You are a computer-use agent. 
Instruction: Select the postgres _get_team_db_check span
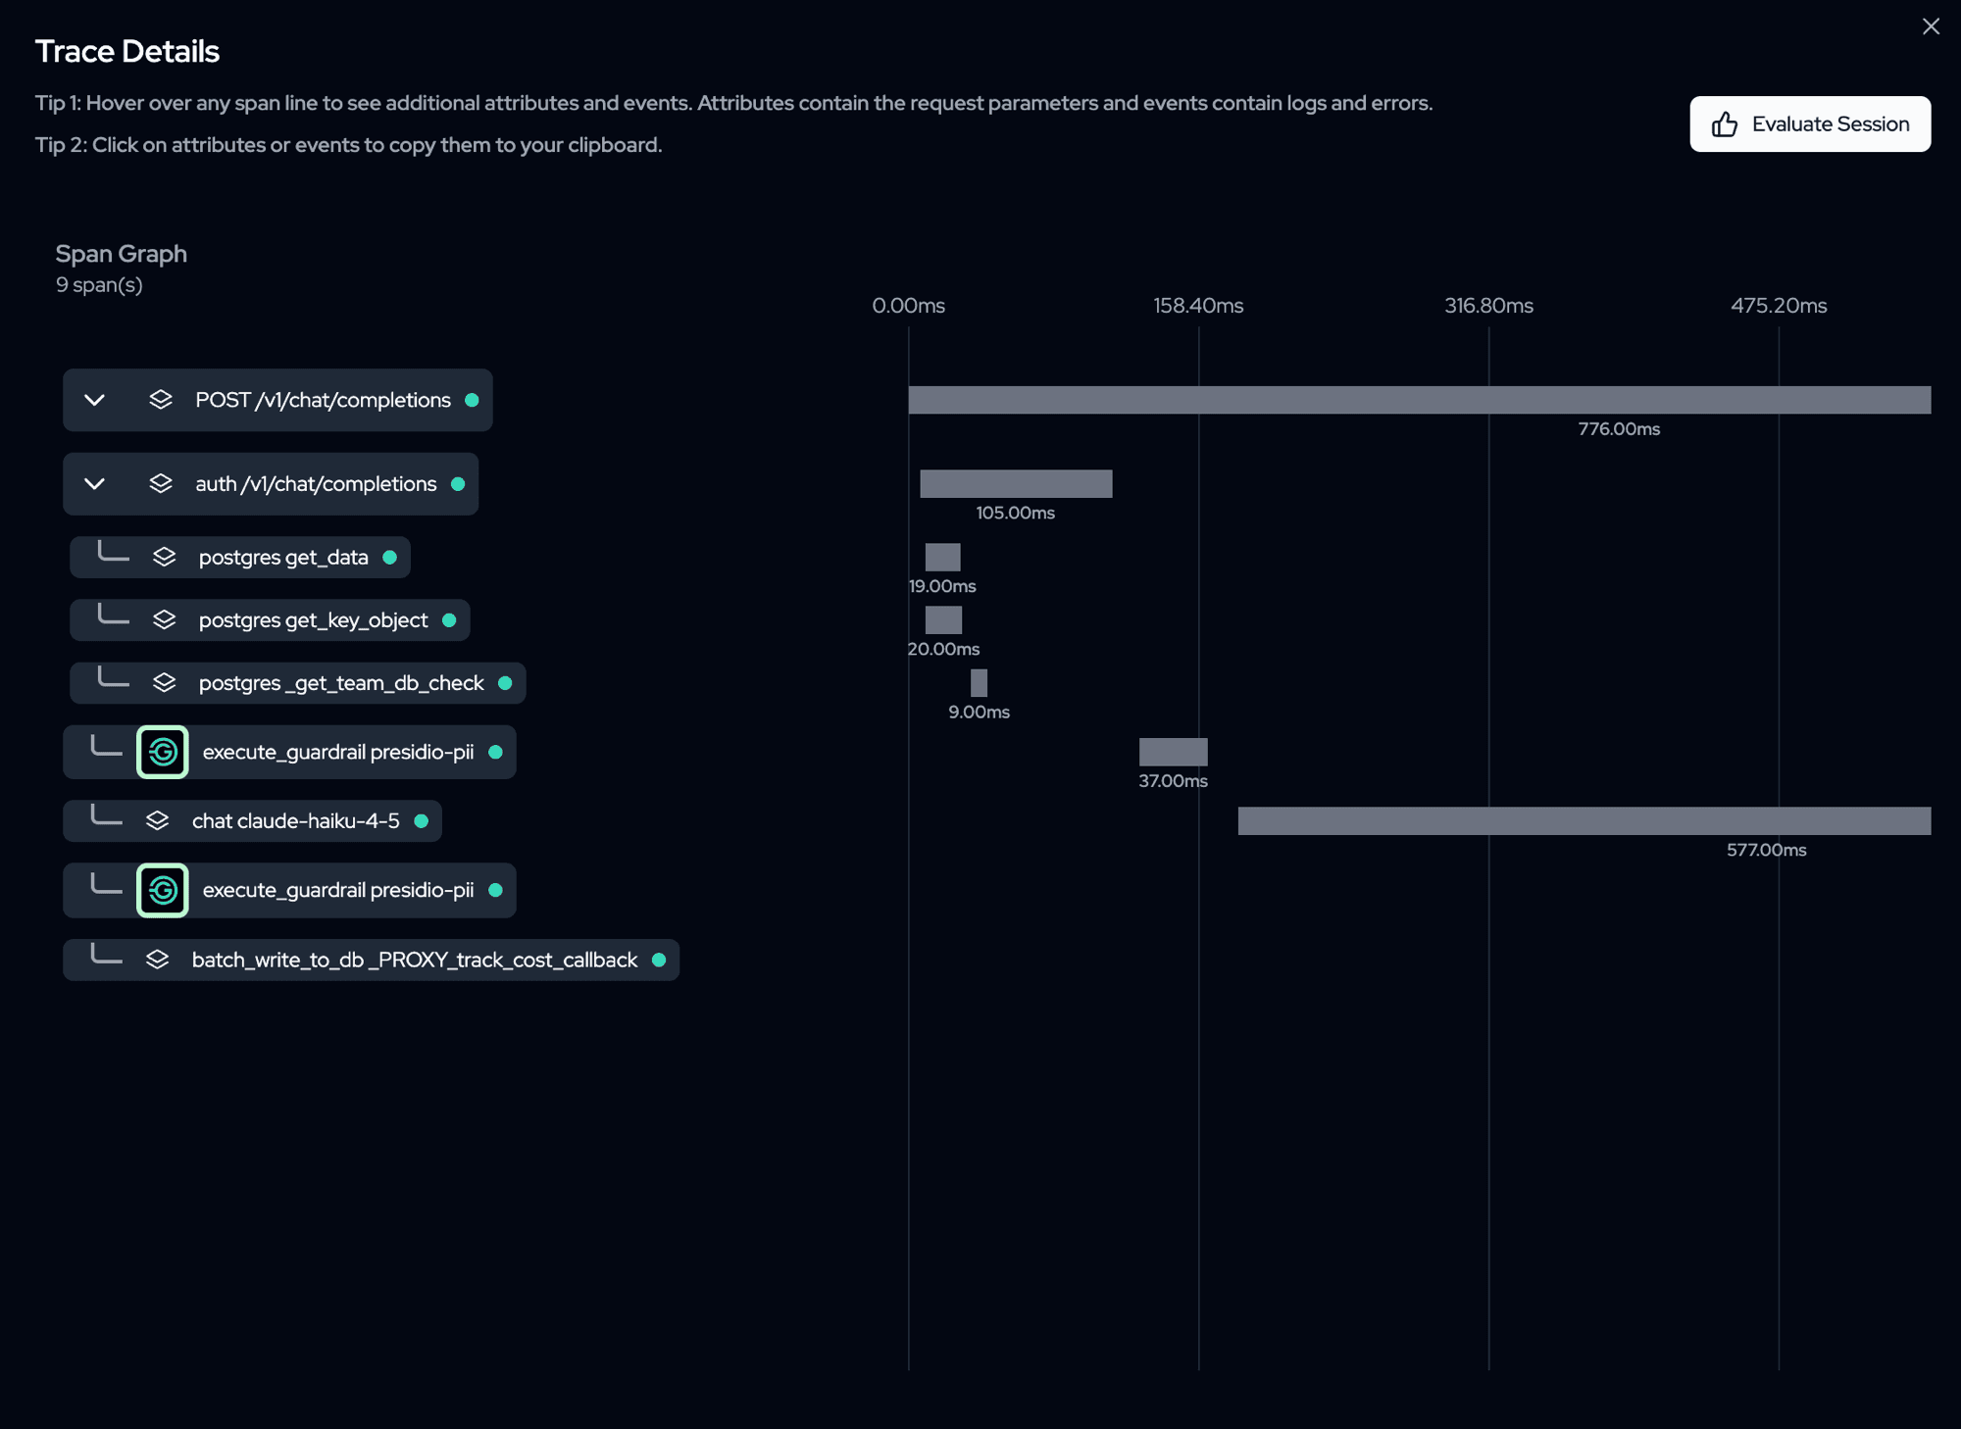[298, 683]
